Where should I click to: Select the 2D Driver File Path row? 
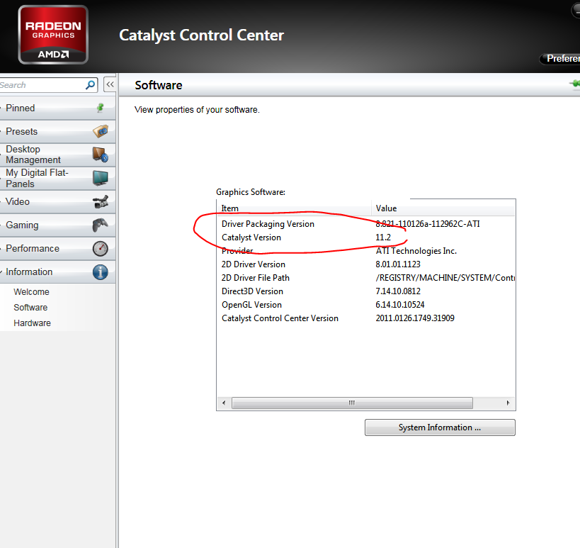pos(366,278)
